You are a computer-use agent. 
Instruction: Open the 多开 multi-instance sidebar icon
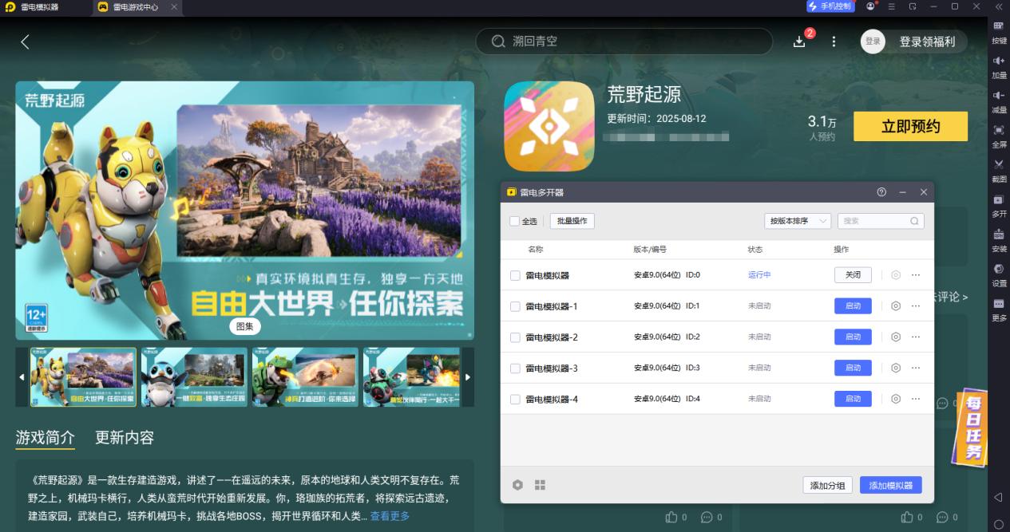[x=999, y=204]
